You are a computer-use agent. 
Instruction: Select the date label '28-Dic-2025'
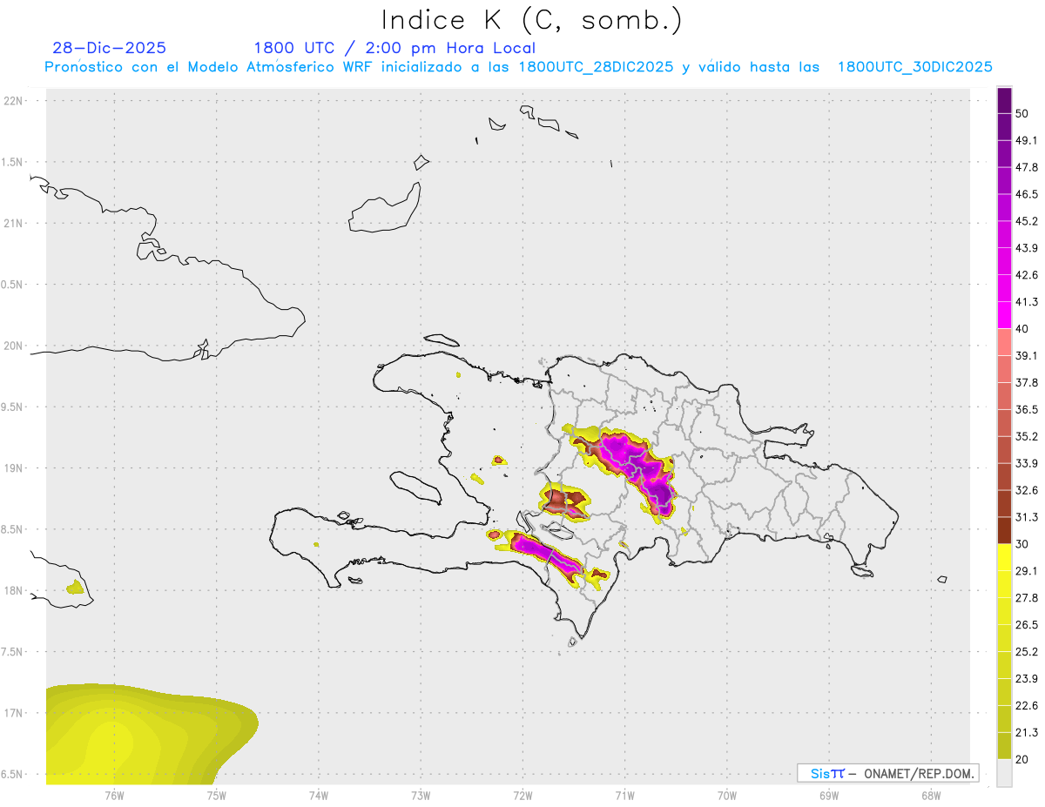point(109,48)
